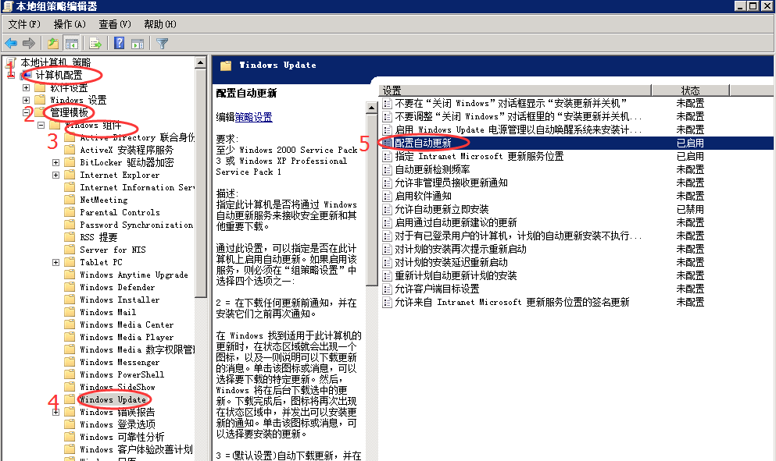Expand the 软件设置 tree node

tap(26, 87)
